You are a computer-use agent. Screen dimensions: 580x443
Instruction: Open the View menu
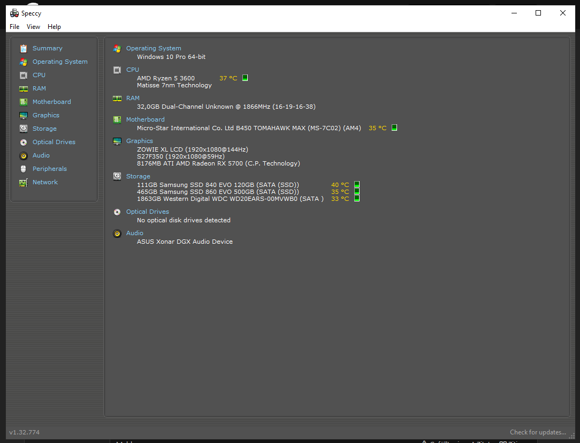[x=33, y=27]
